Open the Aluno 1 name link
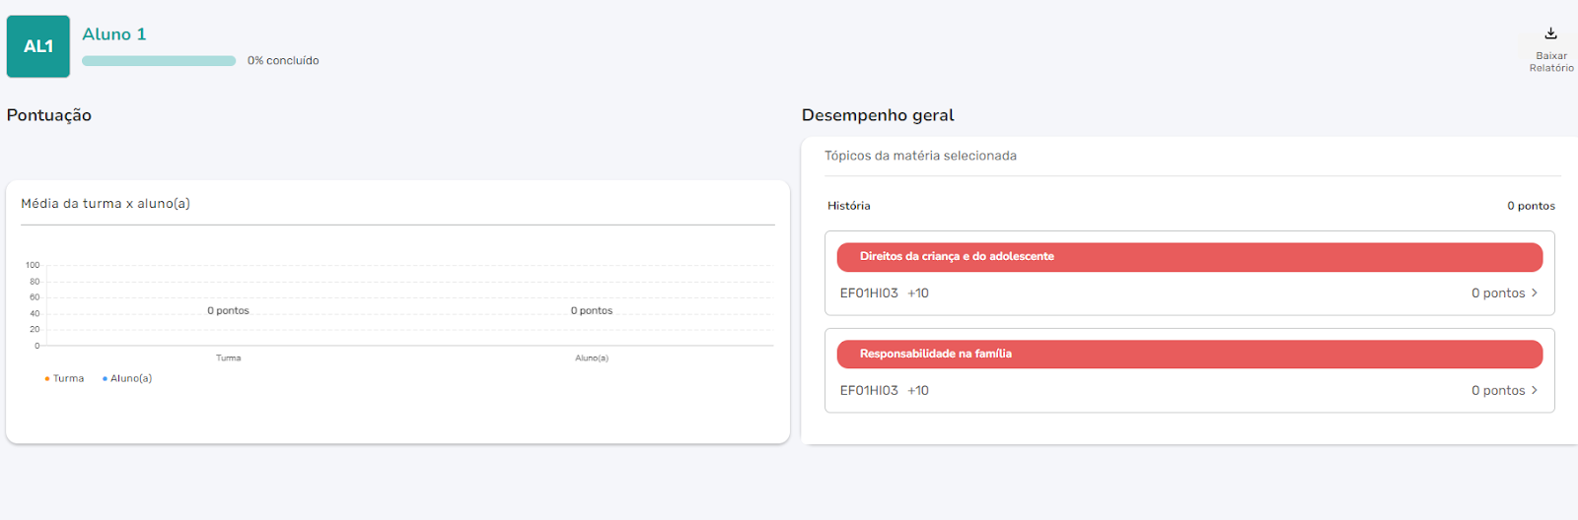Screen dimensions: 1578x520 point(114,34)
